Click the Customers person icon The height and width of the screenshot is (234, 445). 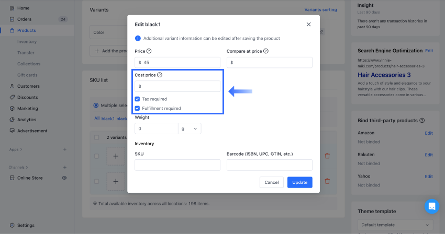click(x=12, y=86)
